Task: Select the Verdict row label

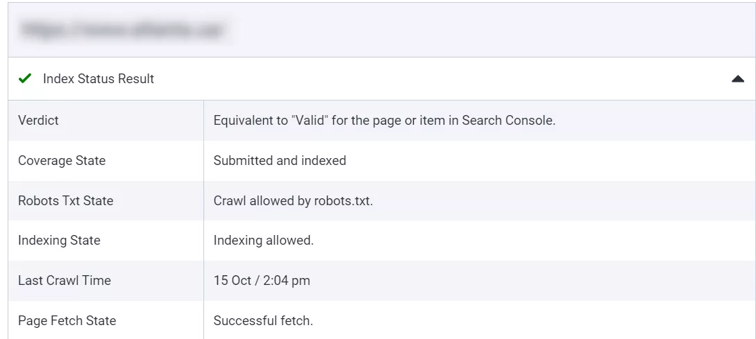Action: point(38,121)
